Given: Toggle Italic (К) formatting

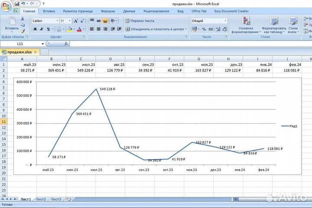Looking at the screenshot, I should (x=42, y=29).
